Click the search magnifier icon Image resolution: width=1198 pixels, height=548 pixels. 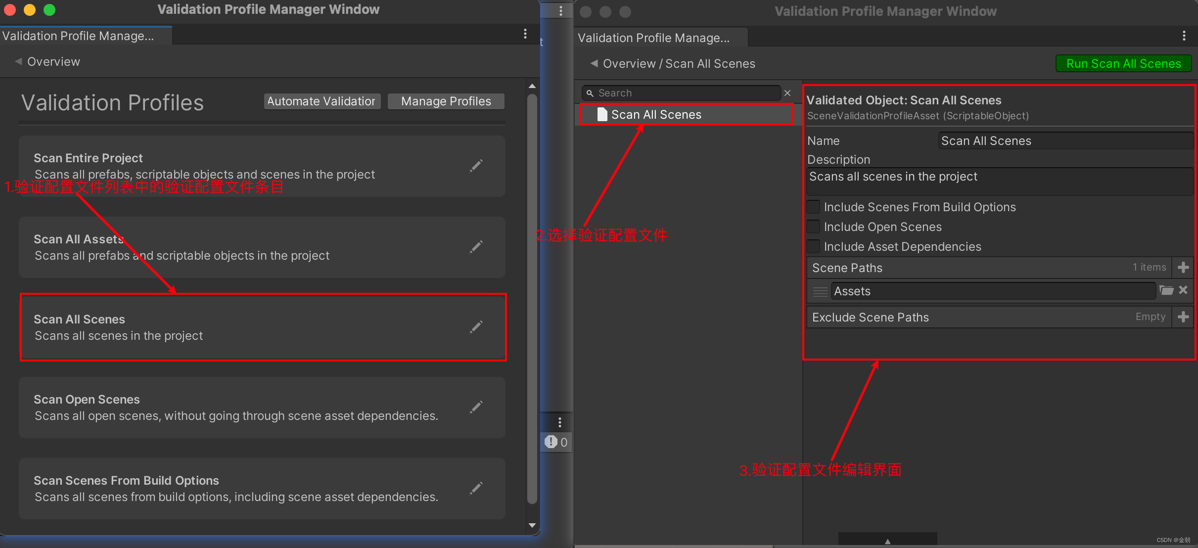pyautogui.click(x=590, y=93)
